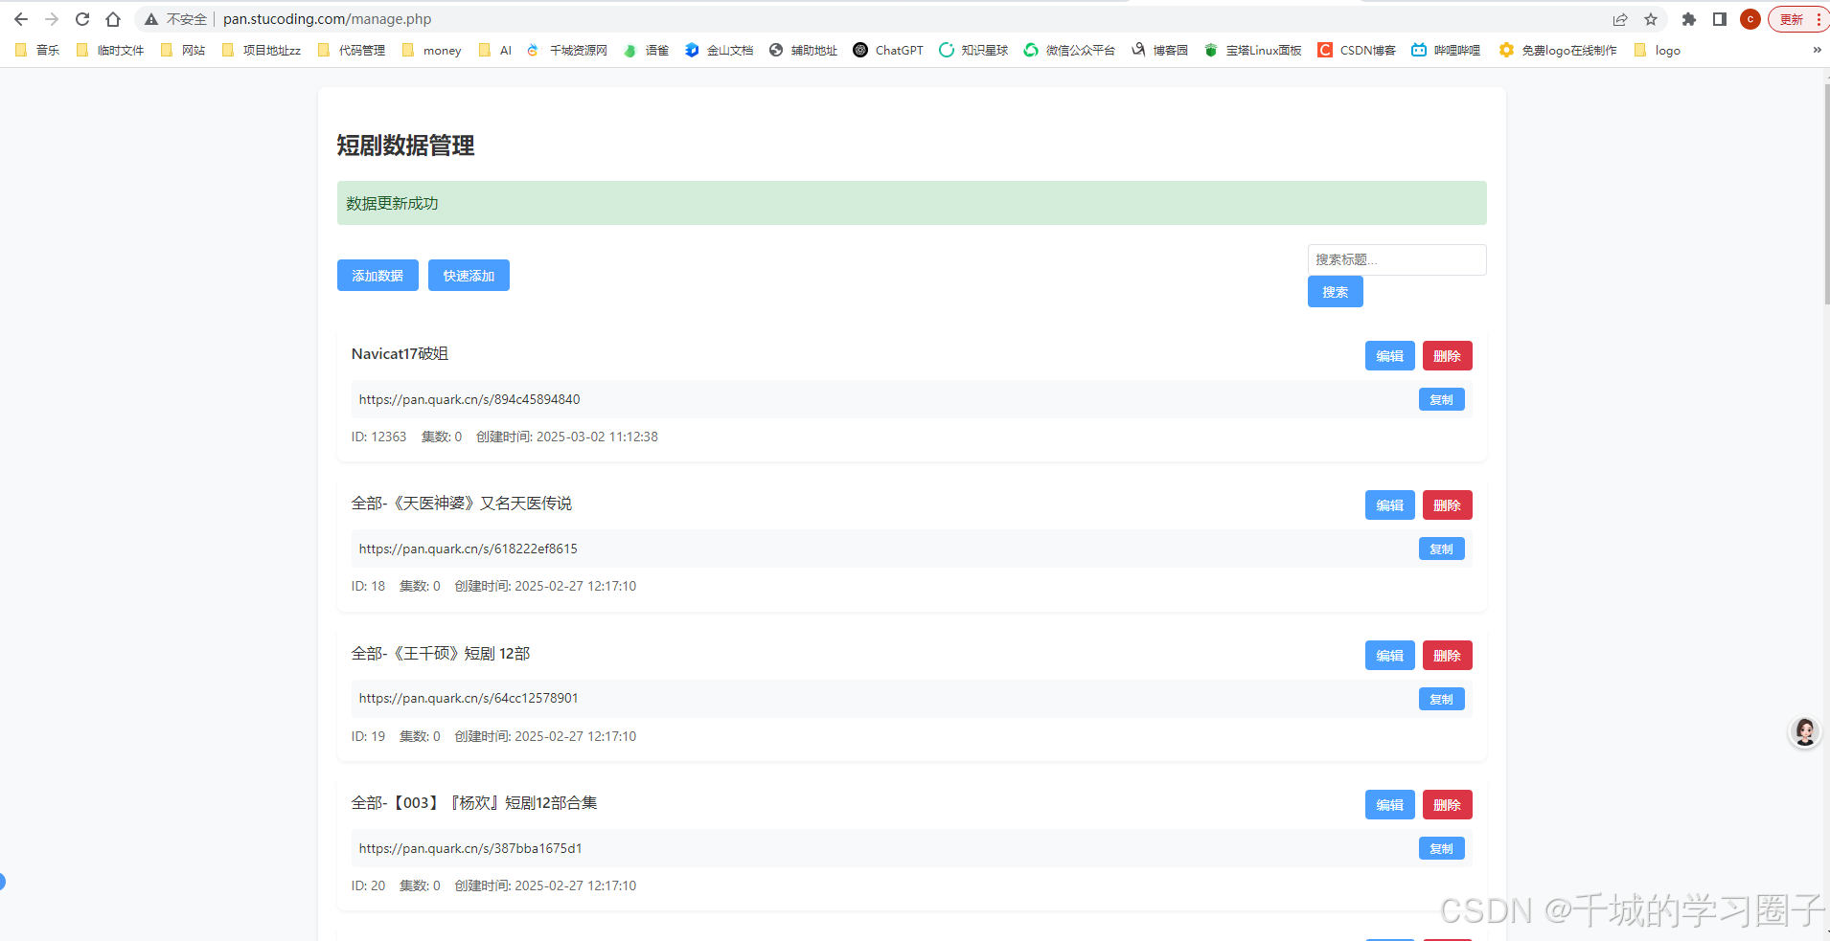Reload the page
This screenshot has height=941, width=1830.
coord(82,19)
